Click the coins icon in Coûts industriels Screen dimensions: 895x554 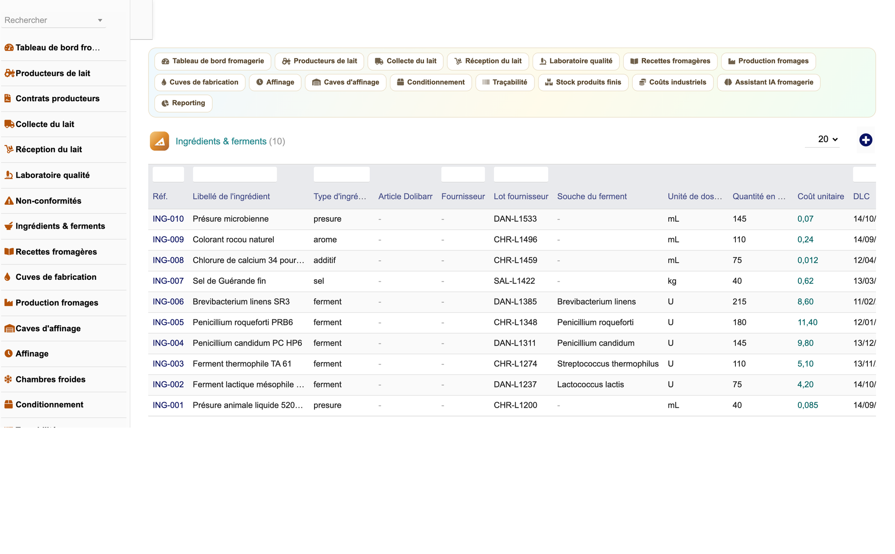(x=643, y=82)
